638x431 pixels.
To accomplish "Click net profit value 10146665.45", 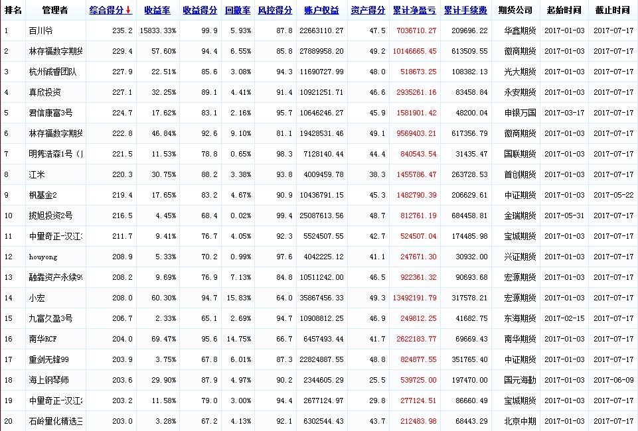I will (415, 51).
